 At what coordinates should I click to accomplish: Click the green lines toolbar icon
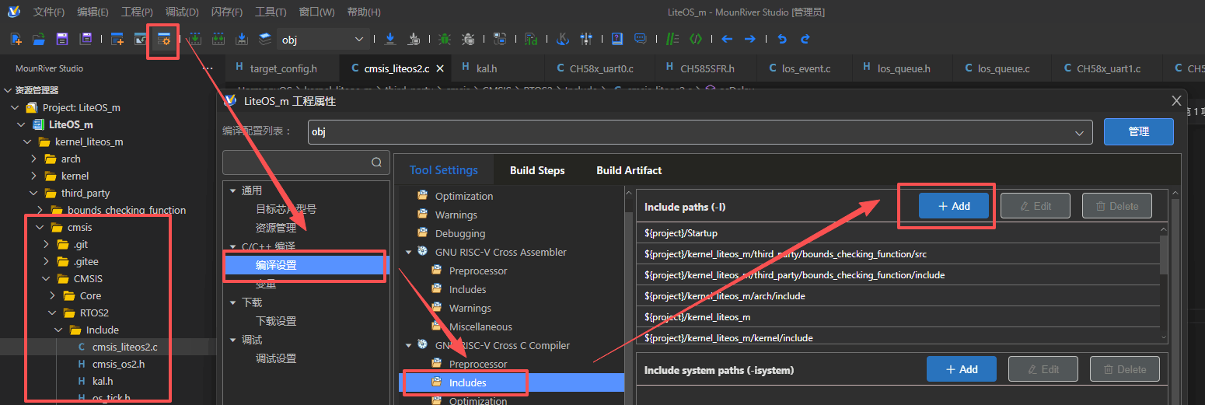click(x=672, y=39)
